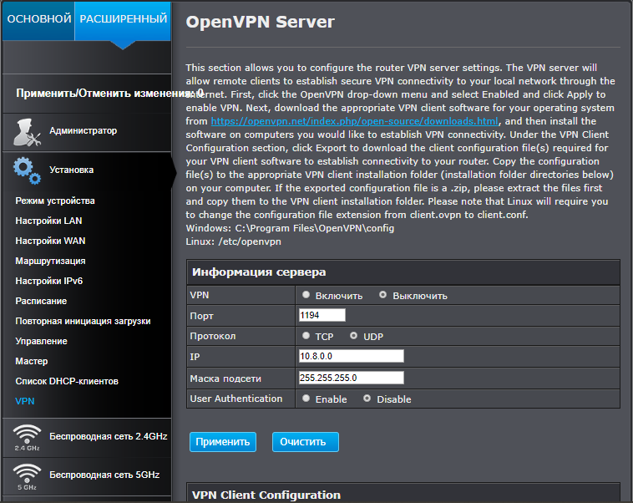
Task: Open Настройки IPv6 page
Action: 48,281
